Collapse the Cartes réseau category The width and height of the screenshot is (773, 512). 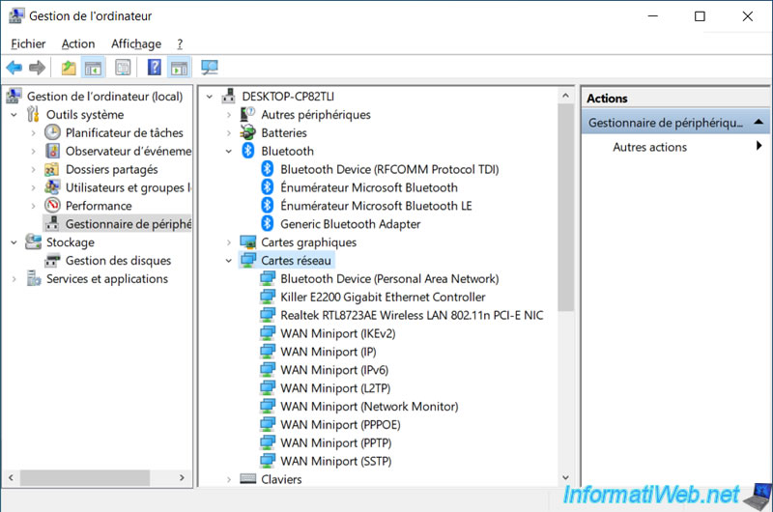(229, 261)
